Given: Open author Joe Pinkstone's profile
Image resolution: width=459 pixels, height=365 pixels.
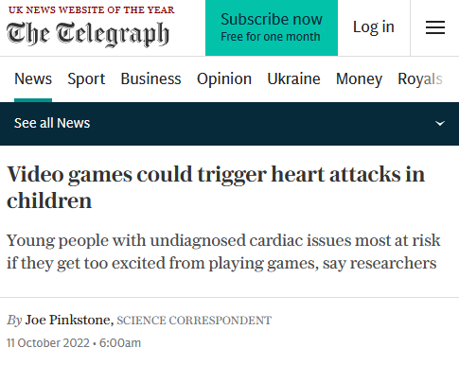Looking at the screenshot, I should 67,320.
